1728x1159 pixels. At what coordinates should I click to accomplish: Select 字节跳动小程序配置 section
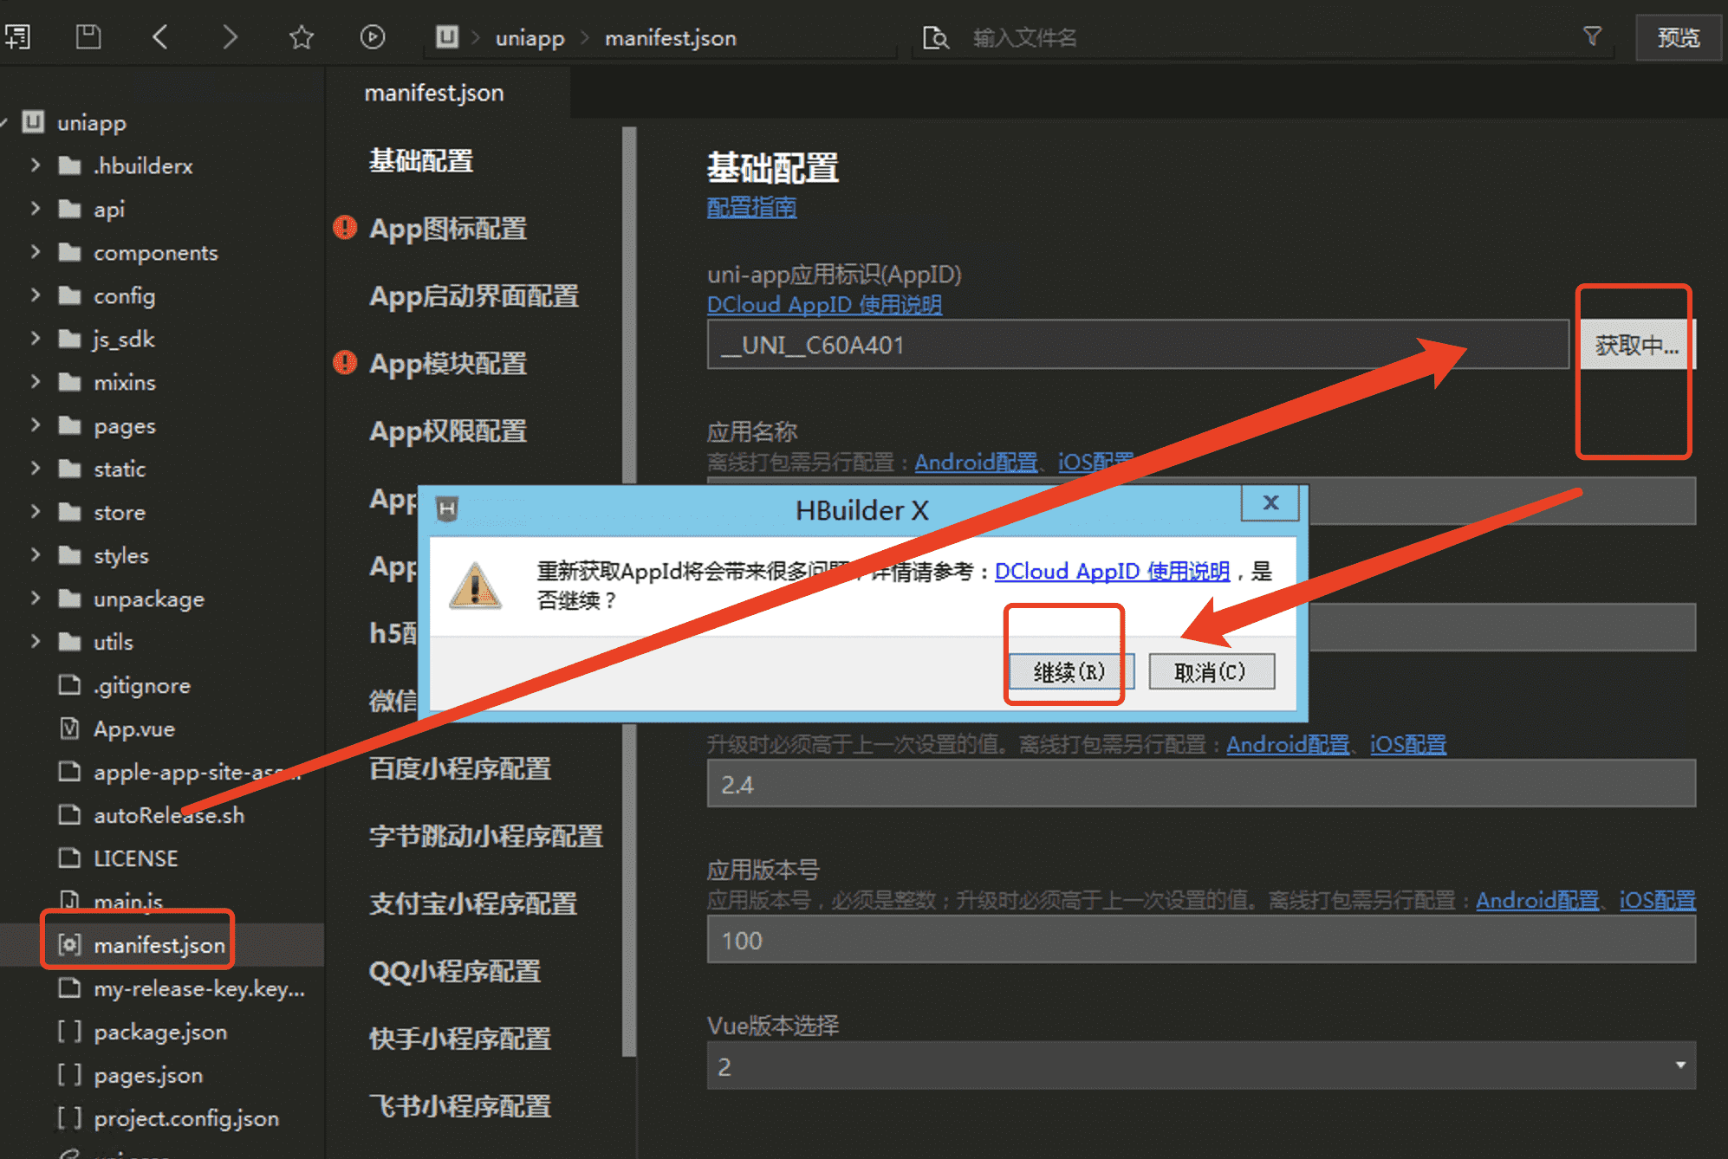pos(486,836)
